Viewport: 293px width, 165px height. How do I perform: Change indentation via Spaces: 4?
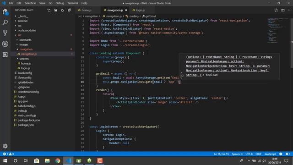(237, 154)
